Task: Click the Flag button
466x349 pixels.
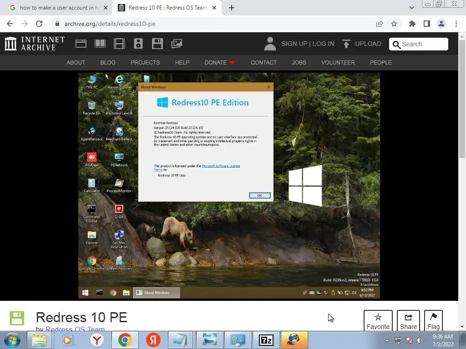Action: (433, 321)
